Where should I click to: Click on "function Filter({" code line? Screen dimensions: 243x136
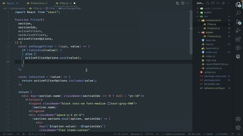tap(30, 20)
